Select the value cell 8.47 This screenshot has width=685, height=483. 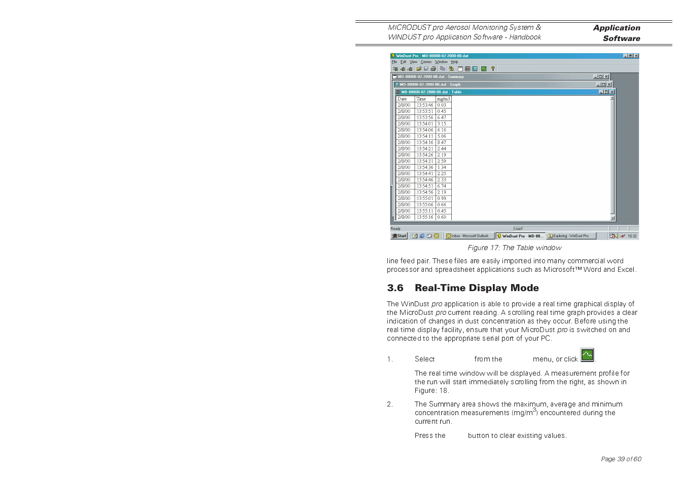[444, 143]
